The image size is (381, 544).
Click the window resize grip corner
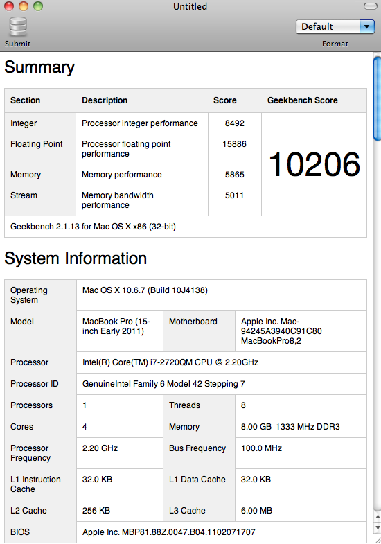click(377, 539)
